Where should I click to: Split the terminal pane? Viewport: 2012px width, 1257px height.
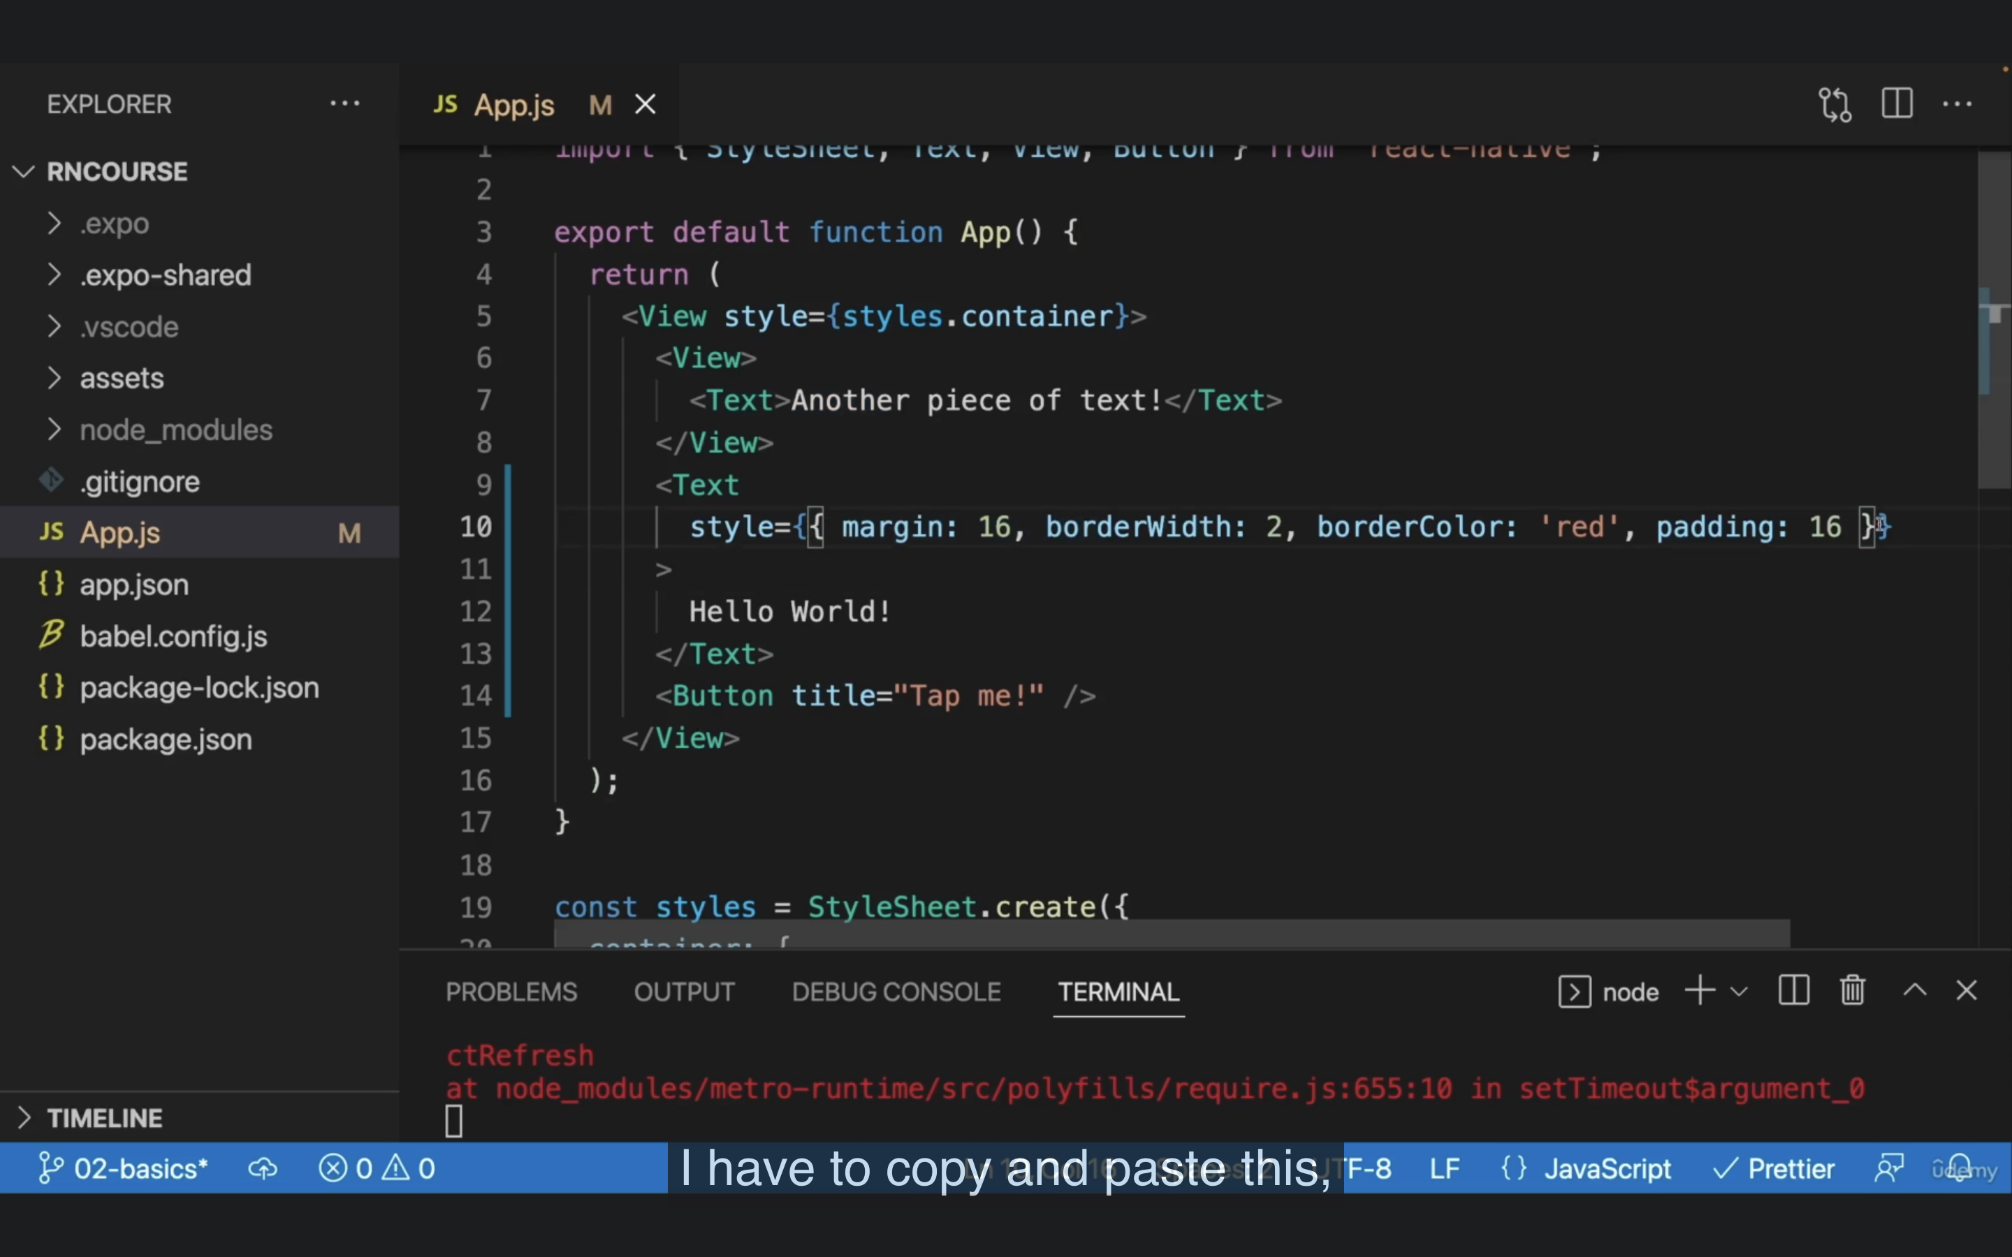point(1793,991)
